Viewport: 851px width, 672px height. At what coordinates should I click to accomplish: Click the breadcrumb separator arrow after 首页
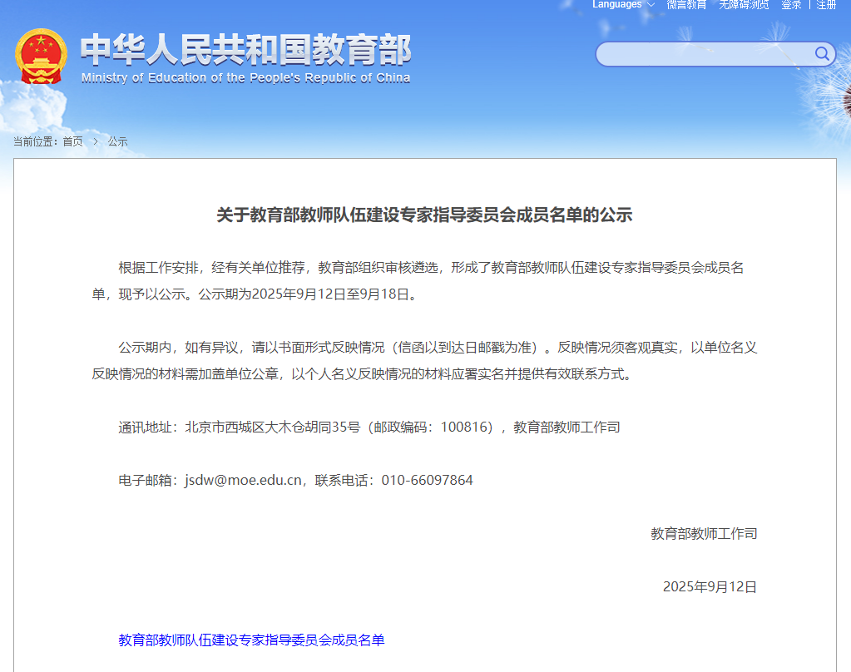(x=96, y=141)
